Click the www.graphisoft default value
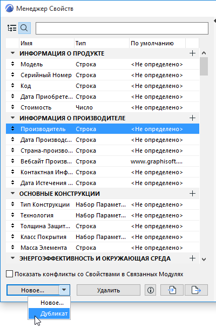Viewport: 216px width, 328px height. coord(157,161)
